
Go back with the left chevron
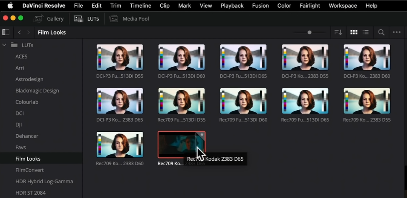tap(19, 32)
